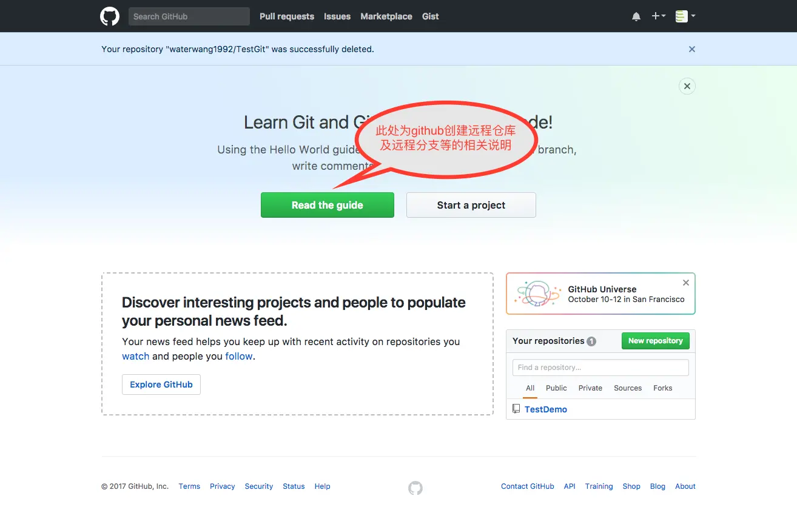Close the Learn Git welcome banner
This screenshot has height=521, width=797.
pos(687,86)
